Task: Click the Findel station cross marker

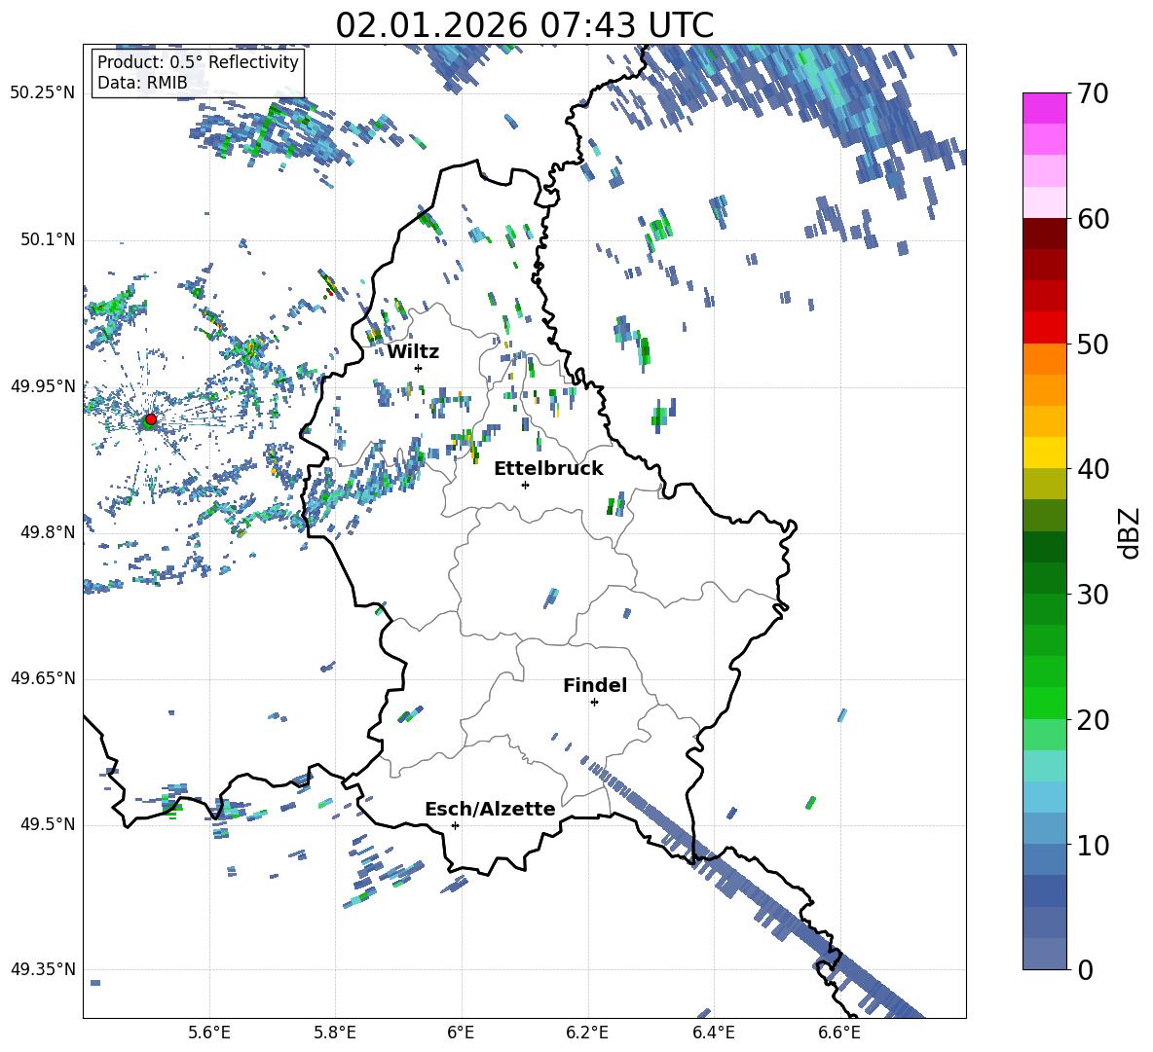Action: [594, 703]
